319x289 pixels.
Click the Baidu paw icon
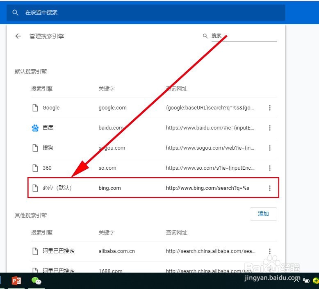[x=35, y=128]
